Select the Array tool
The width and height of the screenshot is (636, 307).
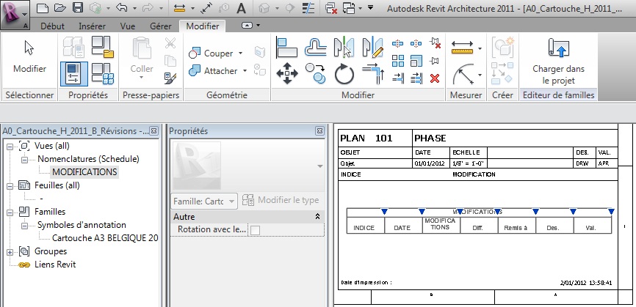(x=398, y=61)
